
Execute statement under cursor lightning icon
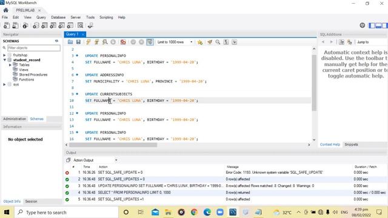pyautogui.click(x=96, y=42)
